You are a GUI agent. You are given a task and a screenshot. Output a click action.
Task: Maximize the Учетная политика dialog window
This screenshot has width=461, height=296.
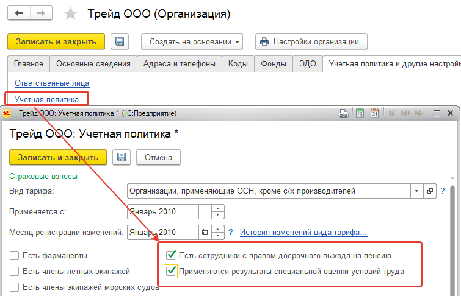(x=437, y=113)
